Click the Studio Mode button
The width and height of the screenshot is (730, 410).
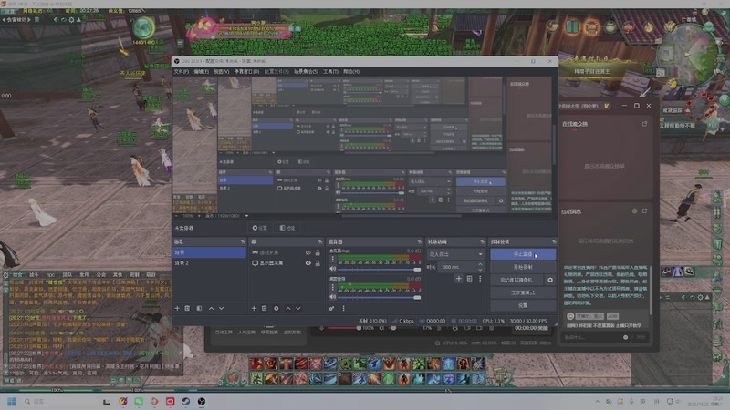click(x=522, y=292)
